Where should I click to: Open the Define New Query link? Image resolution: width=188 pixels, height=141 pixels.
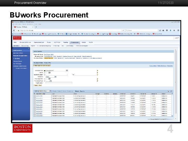coord(162,66)
